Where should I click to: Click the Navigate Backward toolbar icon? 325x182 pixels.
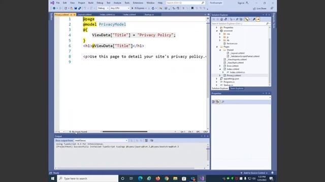[x=54, y=8]
